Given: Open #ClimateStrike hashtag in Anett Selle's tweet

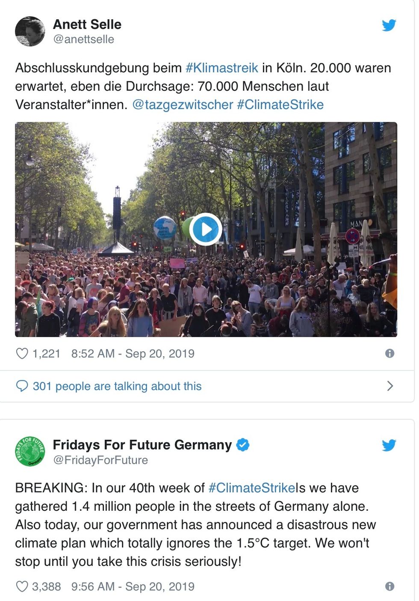Looking at the screenshot, I should click(x=280, y=105).
